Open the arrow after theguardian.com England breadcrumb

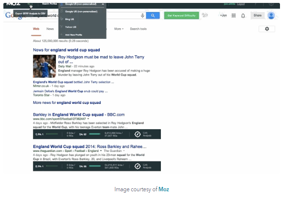[x=101, y=151]
